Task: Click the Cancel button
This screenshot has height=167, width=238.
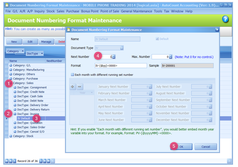Action: point(206,147)
